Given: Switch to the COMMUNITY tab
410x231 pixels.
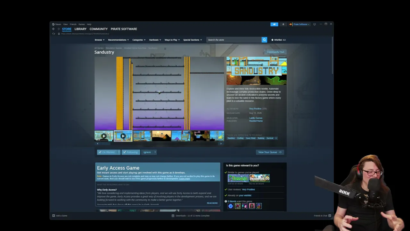Looking at the screenshot, I should [x=99, y=29].
